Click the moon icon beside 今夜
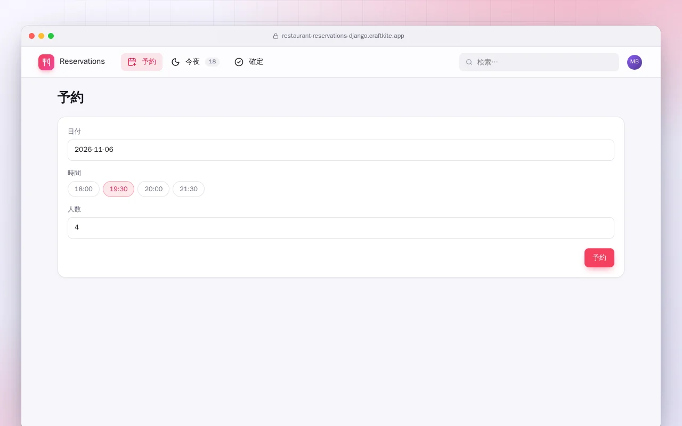The height and width of the screenshot is (426, 682). [x=175, y=62]
